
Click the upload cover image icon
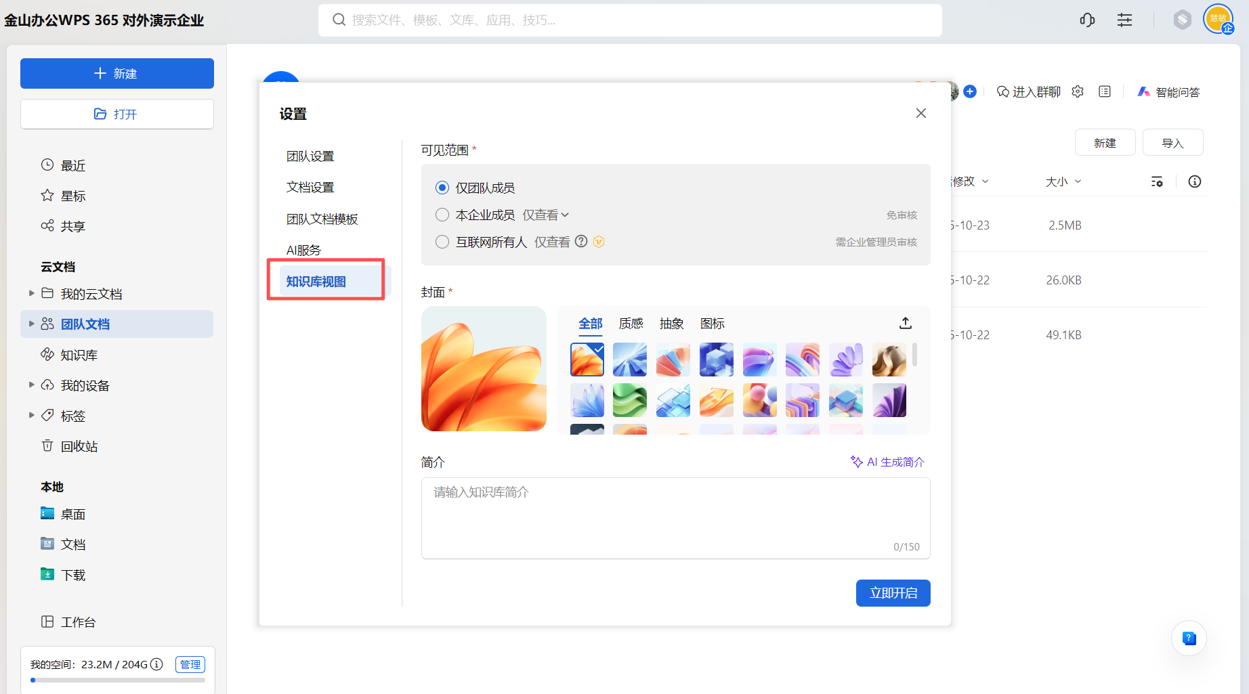906,323
